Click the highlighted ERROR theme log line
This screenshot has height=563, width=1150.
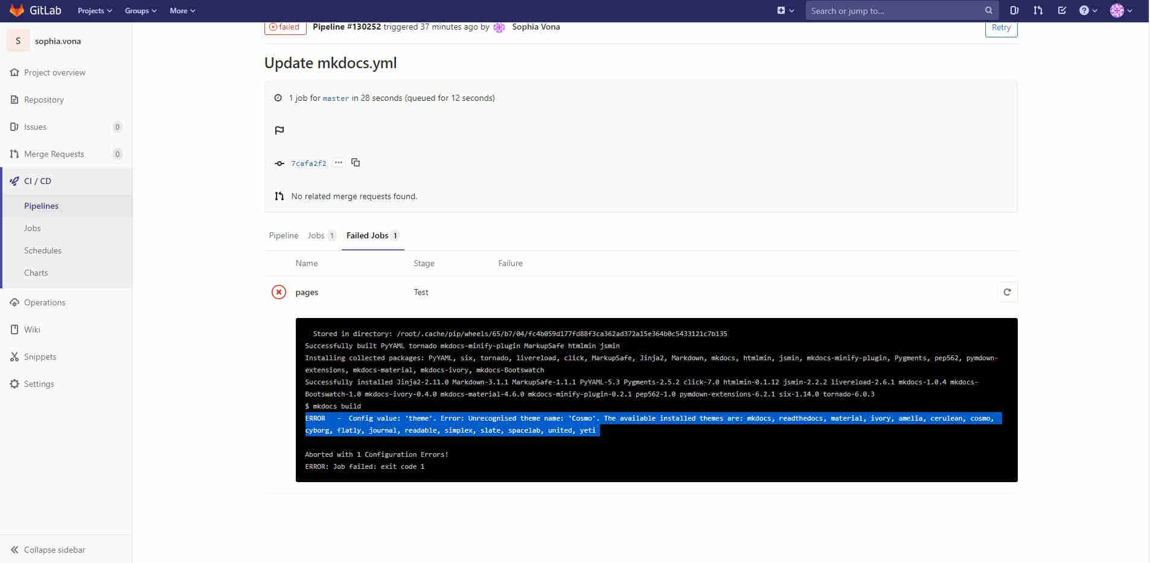point(653,424)
